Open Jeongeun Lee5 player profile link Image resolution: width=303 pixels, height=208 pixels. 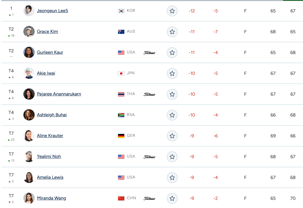coord(52,11)
